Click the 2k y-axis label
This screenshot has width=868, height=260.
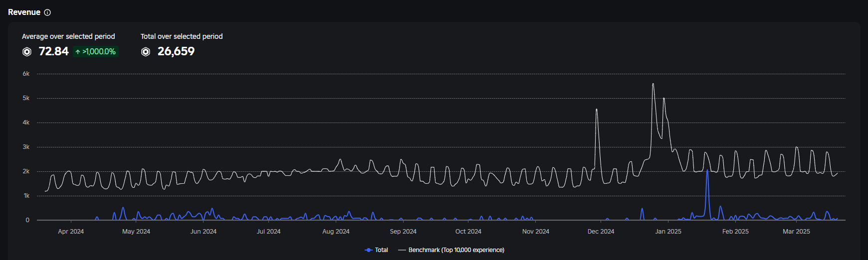coord(26,171)
